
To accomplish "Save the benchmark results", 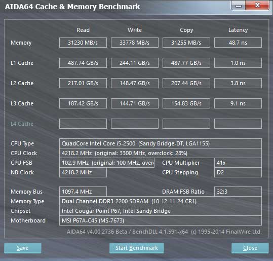I will pos(23,248).
